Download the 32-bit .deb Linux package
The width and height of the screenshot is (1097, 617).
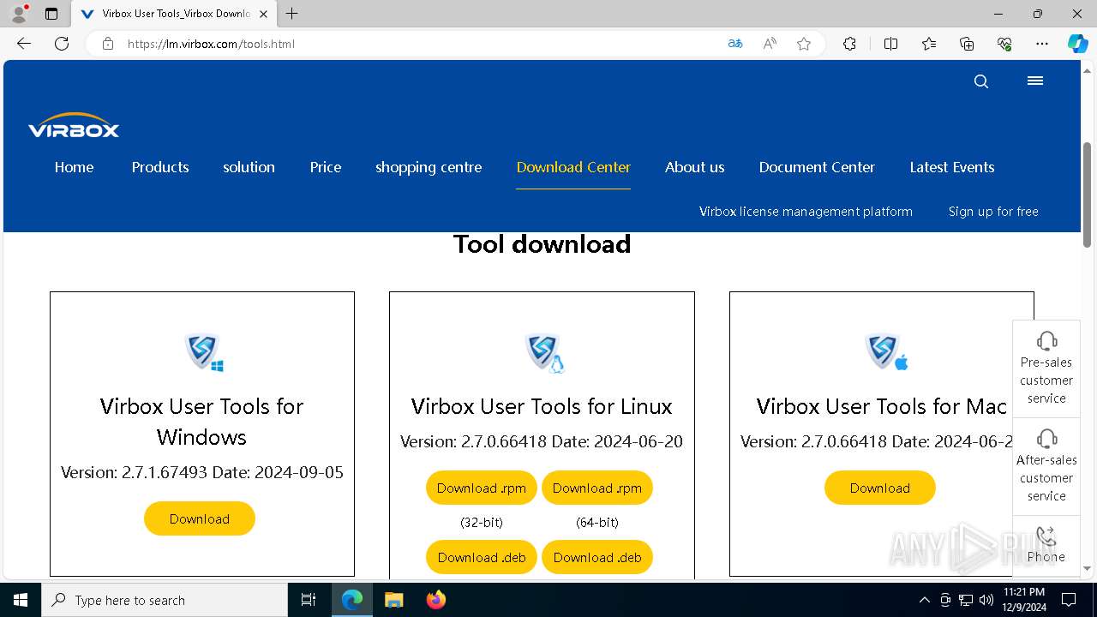[x=482, y=558]
